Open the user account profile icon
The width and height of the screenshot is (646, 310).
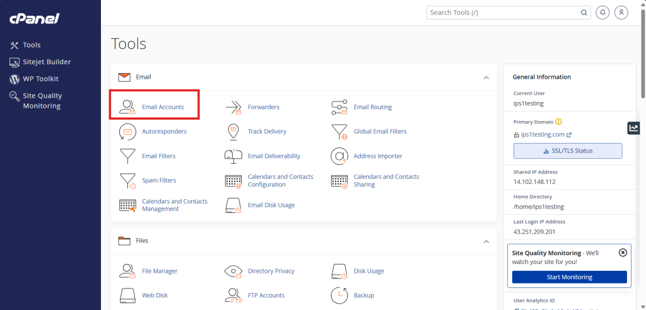621,13
